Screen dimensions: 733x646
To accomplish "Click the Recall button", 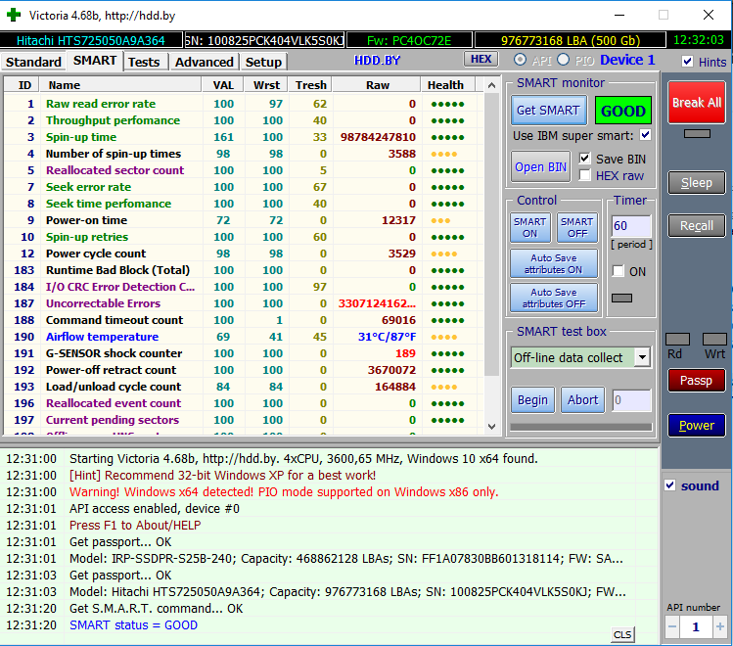I will [697, 226].
